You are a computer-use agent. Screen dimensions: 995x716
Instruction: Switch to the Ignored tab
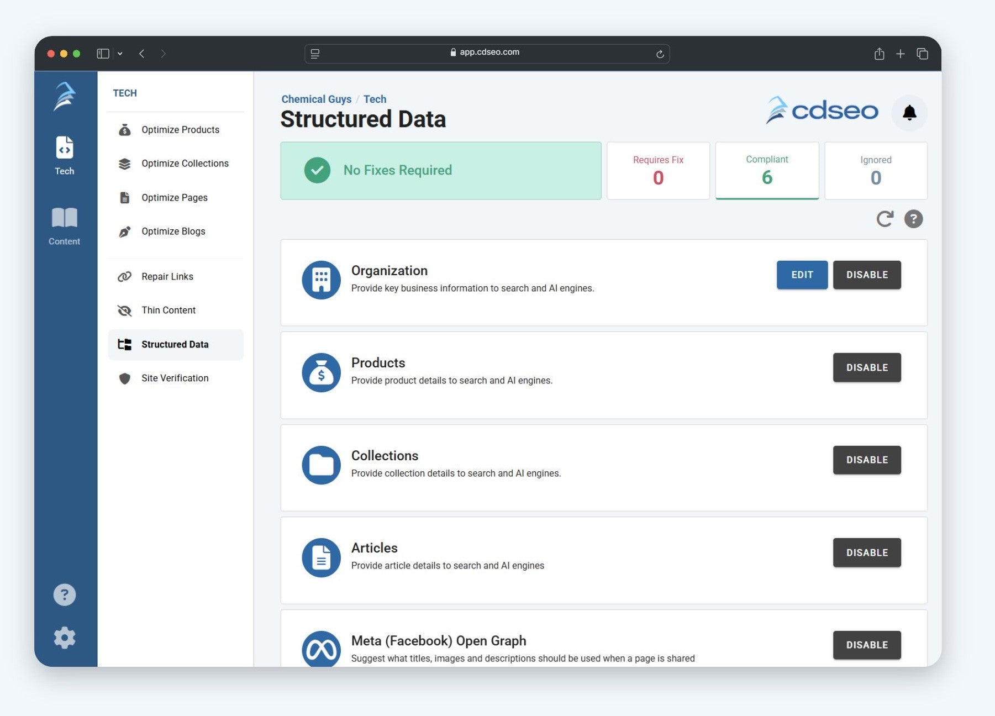875,171
